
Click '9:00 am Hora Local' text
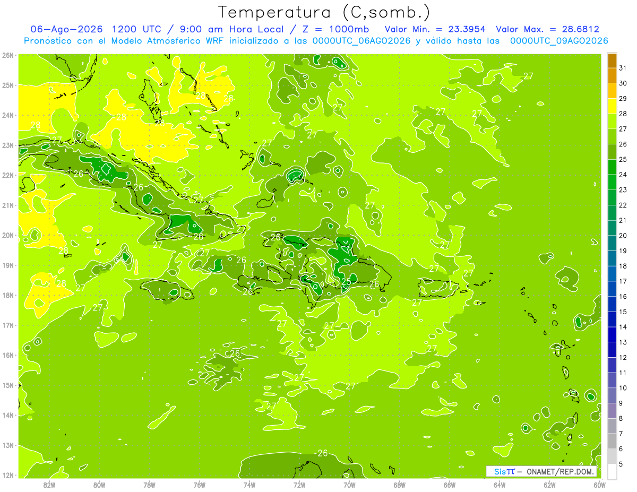(231, 29)
